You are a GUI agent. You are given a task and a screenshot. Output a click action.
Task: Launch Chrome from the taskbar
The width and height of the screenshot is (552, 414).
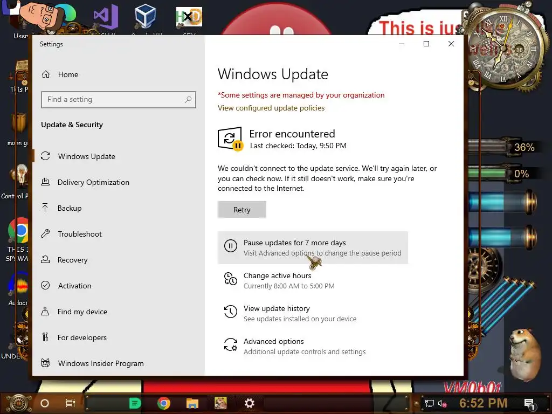tap(164, 403)
